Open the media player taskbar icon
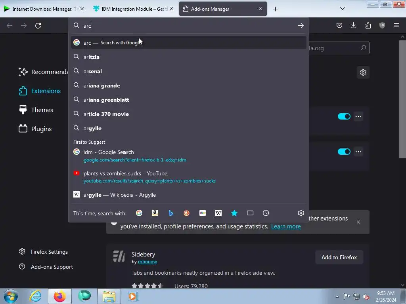This screenshot has width=406, height=304. point(133,296)
